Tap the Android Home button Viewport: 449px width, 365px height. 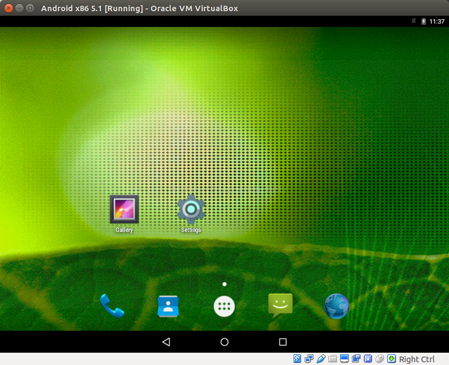click(224, 342)
